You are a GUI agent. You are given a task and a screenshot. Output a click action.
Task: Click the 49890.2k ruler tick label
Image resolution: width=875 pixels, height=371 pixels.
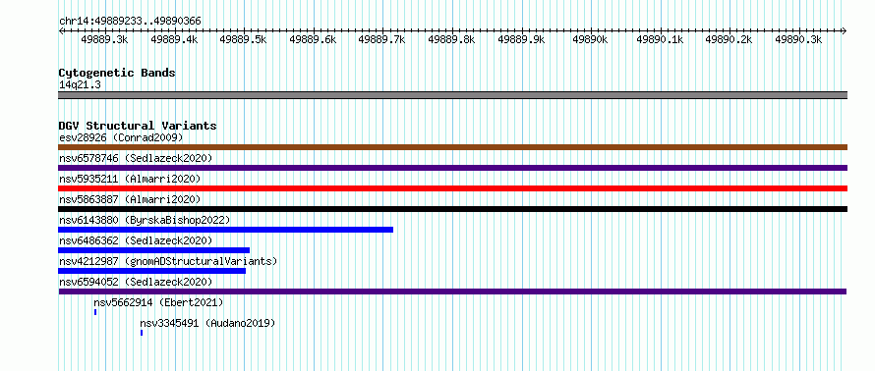[x=729, y=39]
